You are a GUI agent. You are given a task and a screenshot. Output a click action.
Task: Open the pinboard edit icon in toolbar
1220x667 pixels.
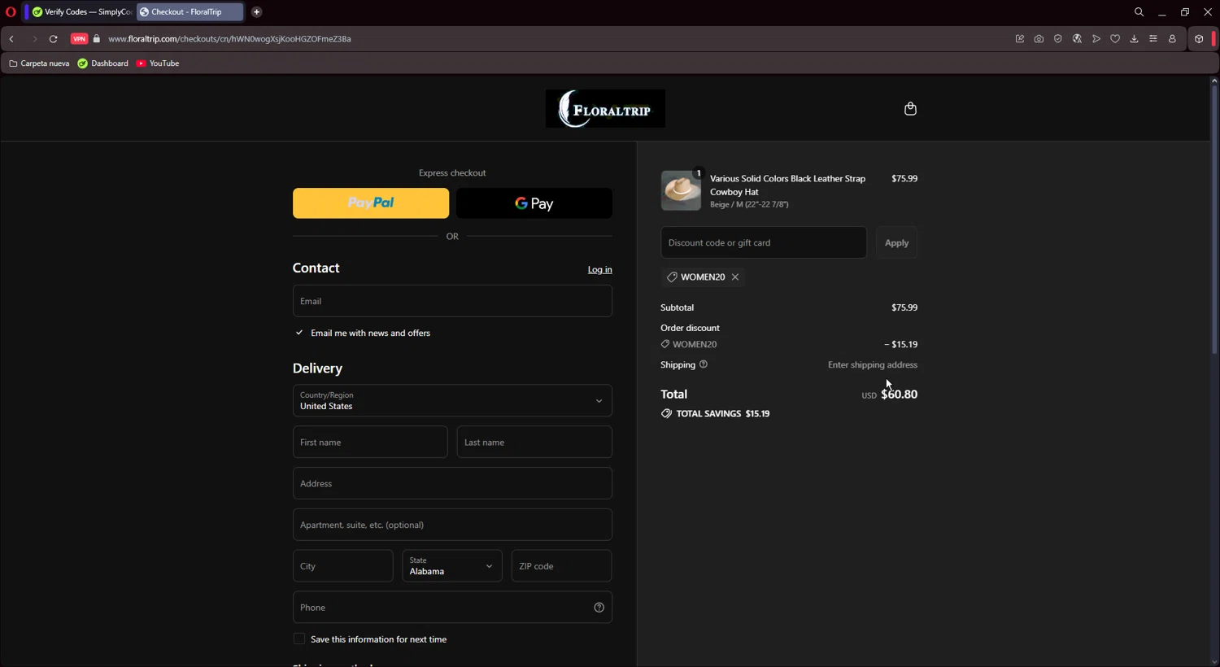[x=1020, y=39]
